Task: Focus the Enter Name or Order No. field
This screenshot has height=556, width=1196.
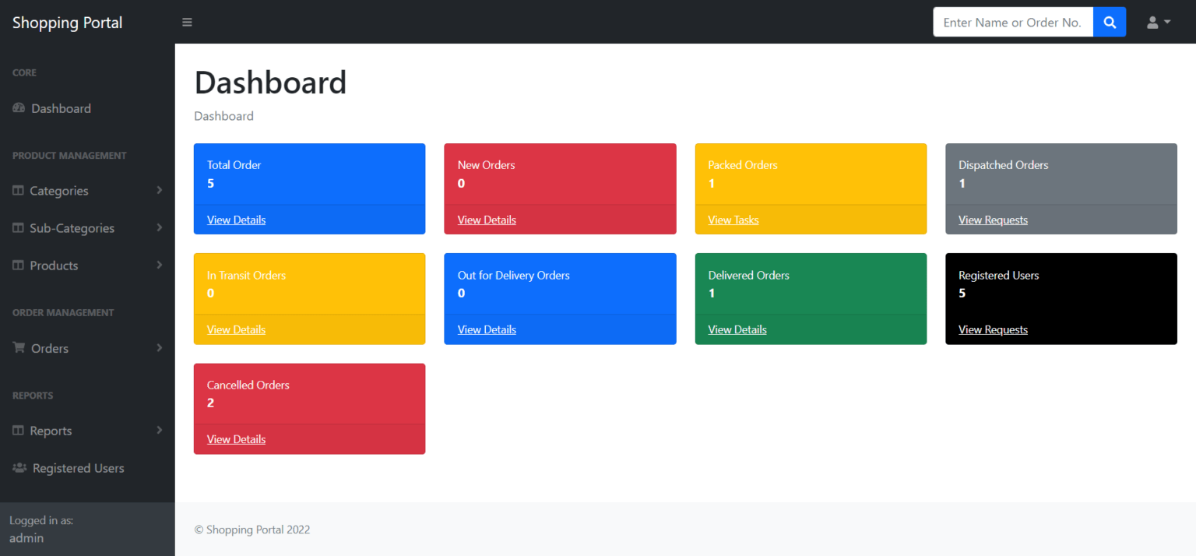Action: coord(1012,23)
